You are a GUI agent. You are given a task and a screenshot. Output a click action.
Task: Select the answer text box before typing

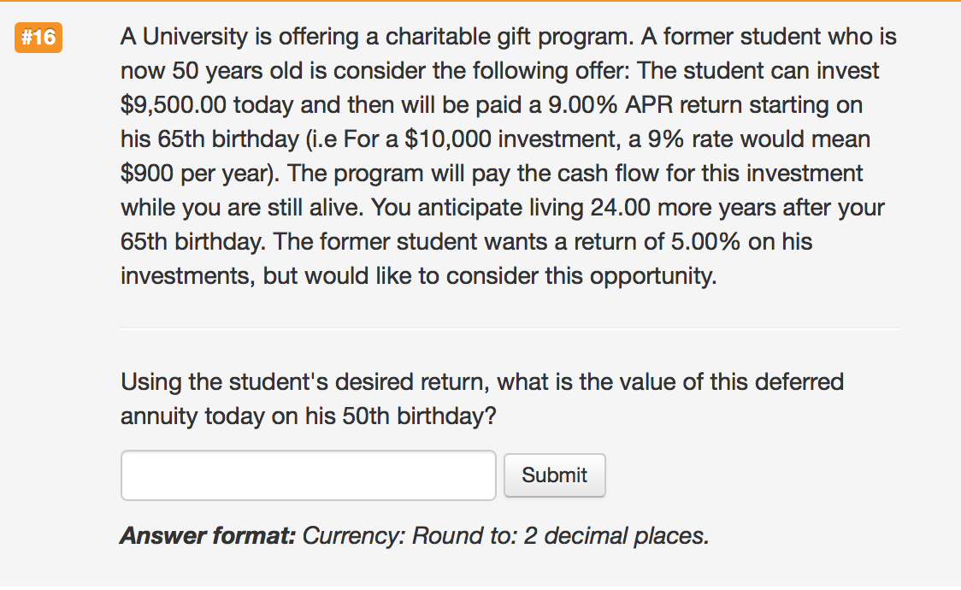click(308, 475)
